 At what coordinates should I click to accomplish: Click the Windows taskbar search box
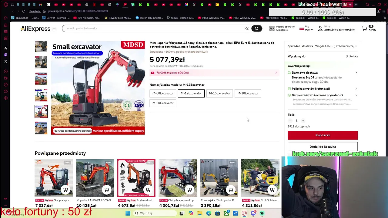[x=155, y=213]
